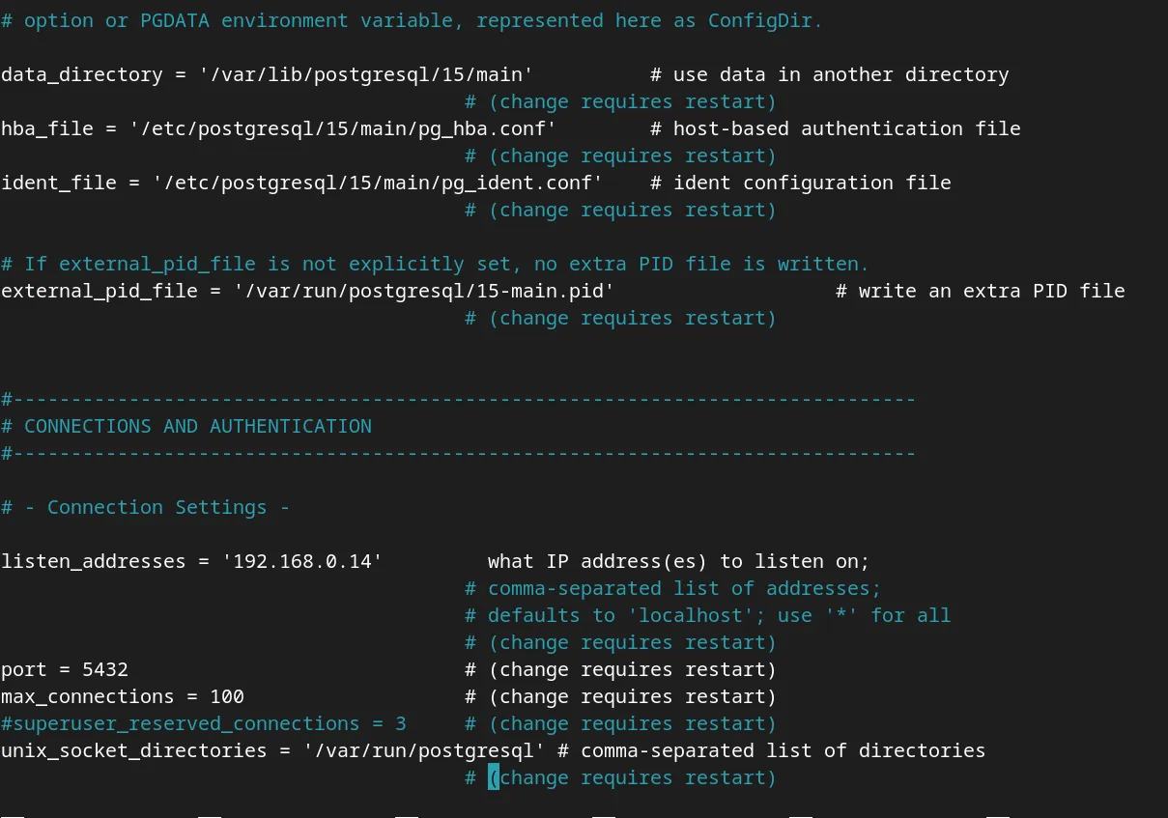Image resolution: width=1168 pixels, height=818 pixels.
Task: Click the max_connections setting name
Action: point(87,696)
